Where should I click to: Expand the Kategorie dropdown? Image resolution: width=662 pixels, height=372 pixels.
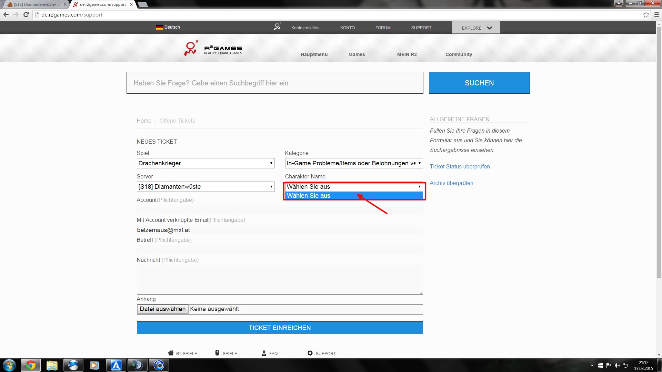tap(354, 163)
